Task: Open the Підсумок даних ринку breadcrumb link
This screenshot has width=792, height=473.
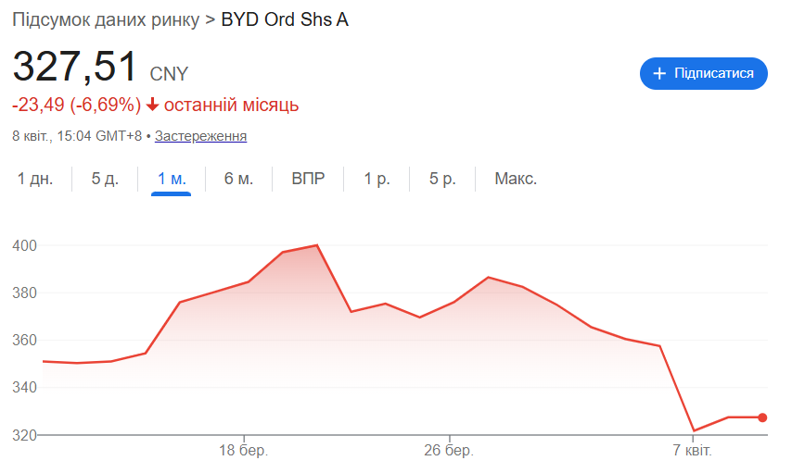Action: pos(105,19)
